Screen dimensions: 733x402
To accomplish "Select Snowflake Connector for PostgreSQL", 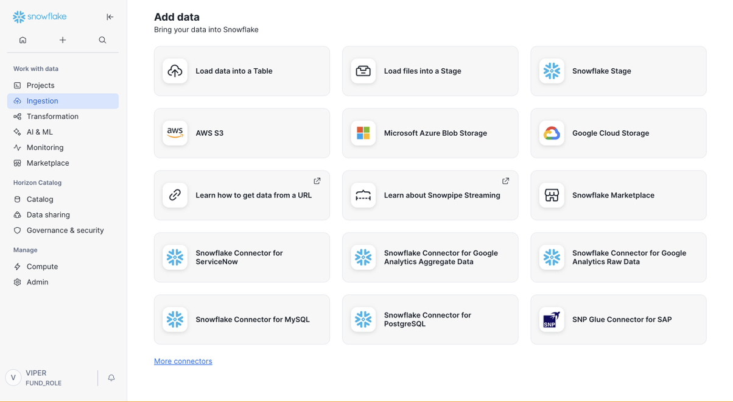I will [x=430, y=320].
